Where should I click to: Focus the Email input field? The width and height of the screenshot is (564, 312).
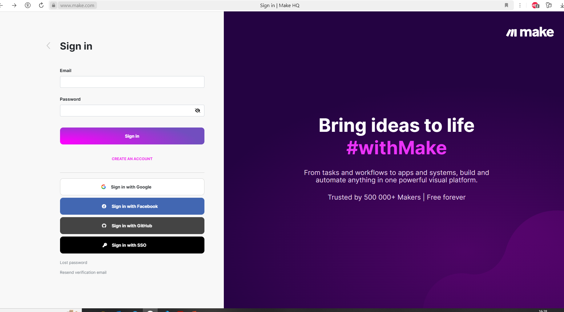click(x=132, y=82)
